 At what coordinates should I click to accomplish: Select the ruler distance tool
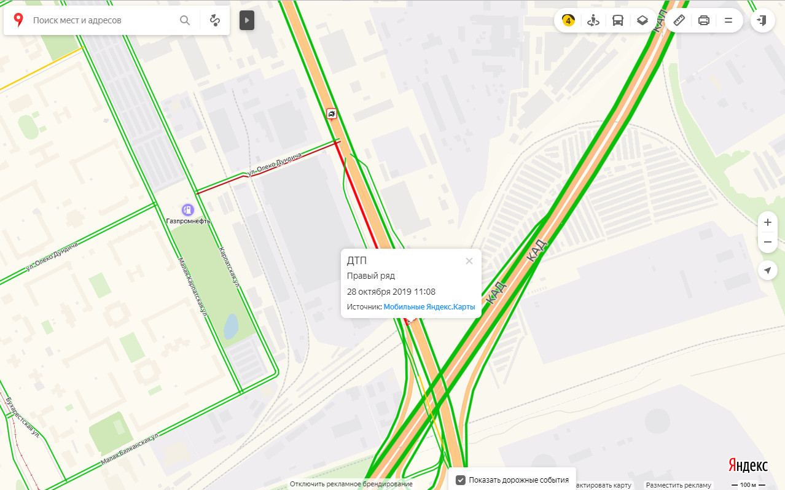pos(679,20)
